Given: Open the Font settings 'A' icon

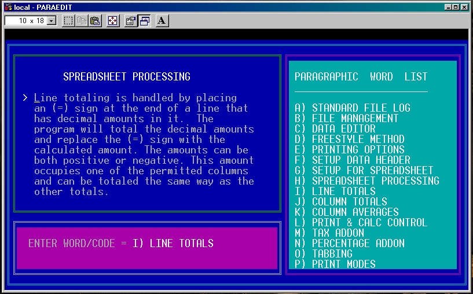Looking at the screenshot, I should 162,21.
